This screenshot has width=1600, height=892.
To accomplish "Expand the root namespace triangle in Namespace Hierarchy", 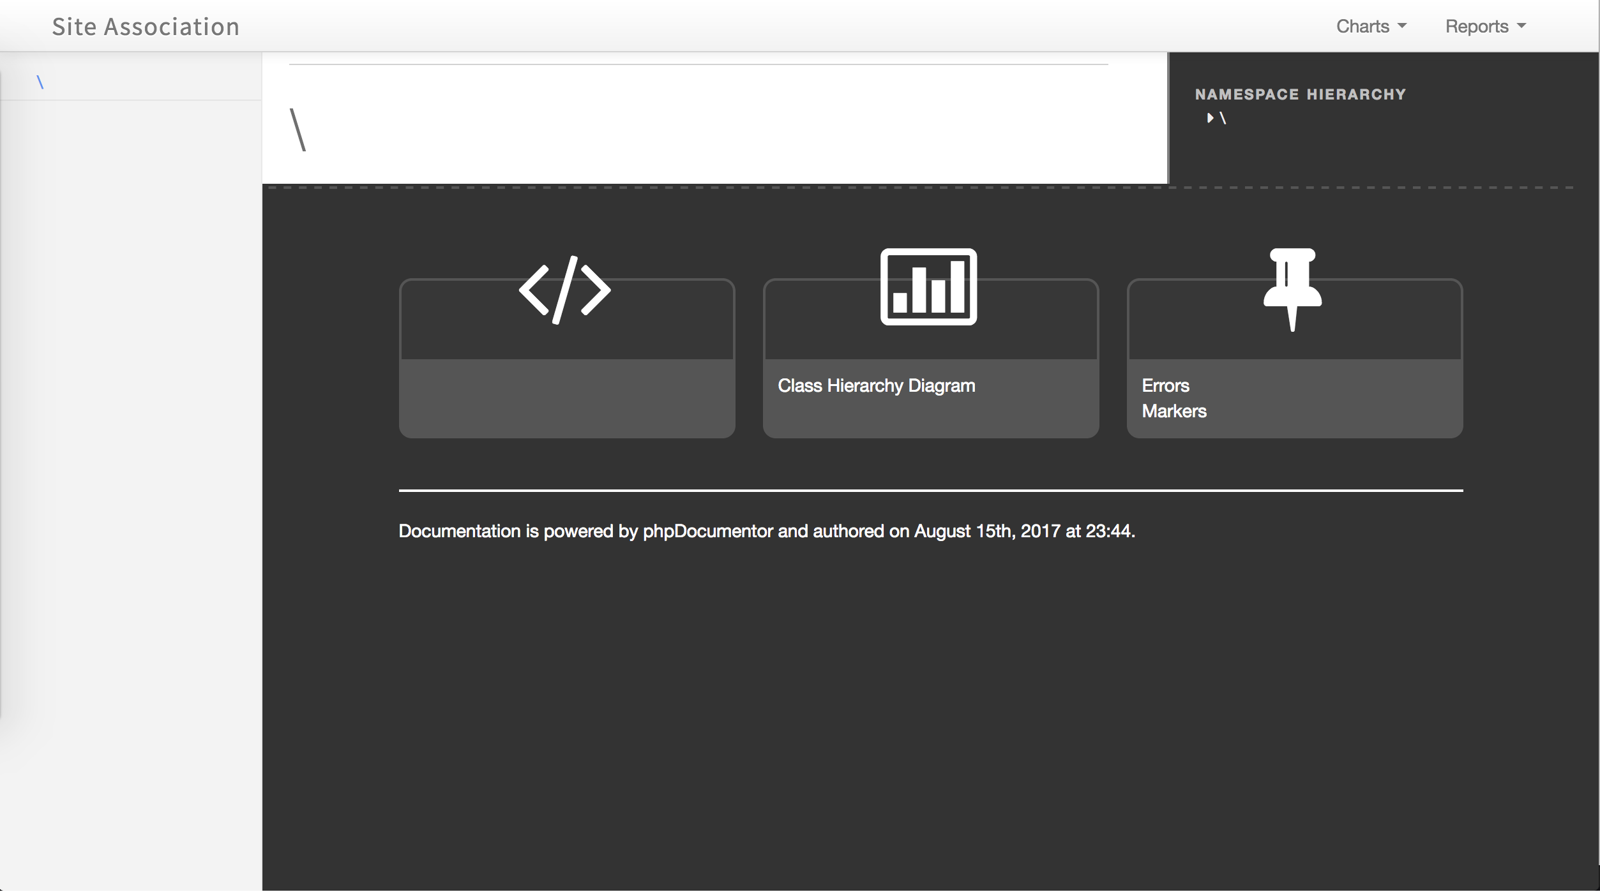I will pyautogui.click(x=1210, y=118).
